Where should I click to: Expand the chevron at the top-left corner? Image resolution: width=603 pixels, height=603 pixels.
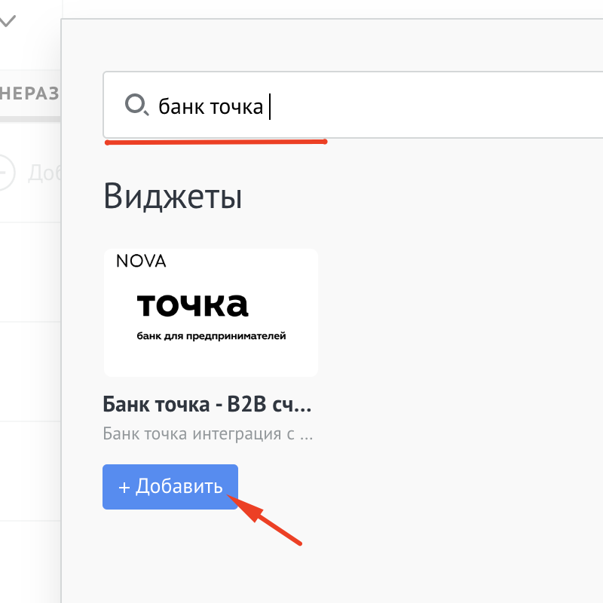pos(8,21)
